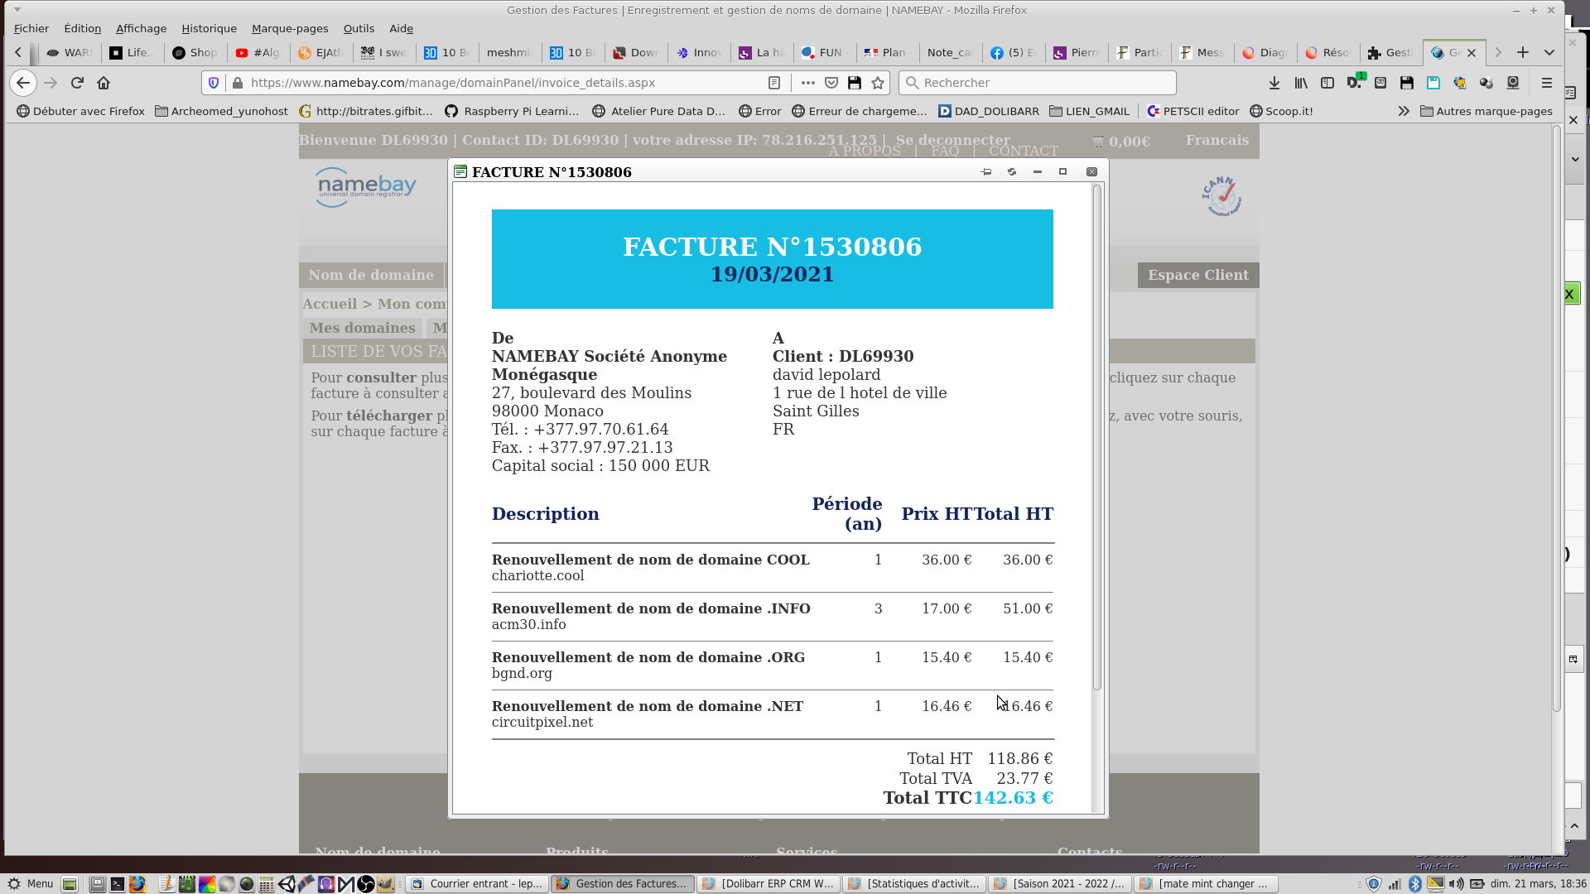Save page to Pocket
Image resolution: width=1590 pixels, height=894 pixels.
click(x=831, y=83)
